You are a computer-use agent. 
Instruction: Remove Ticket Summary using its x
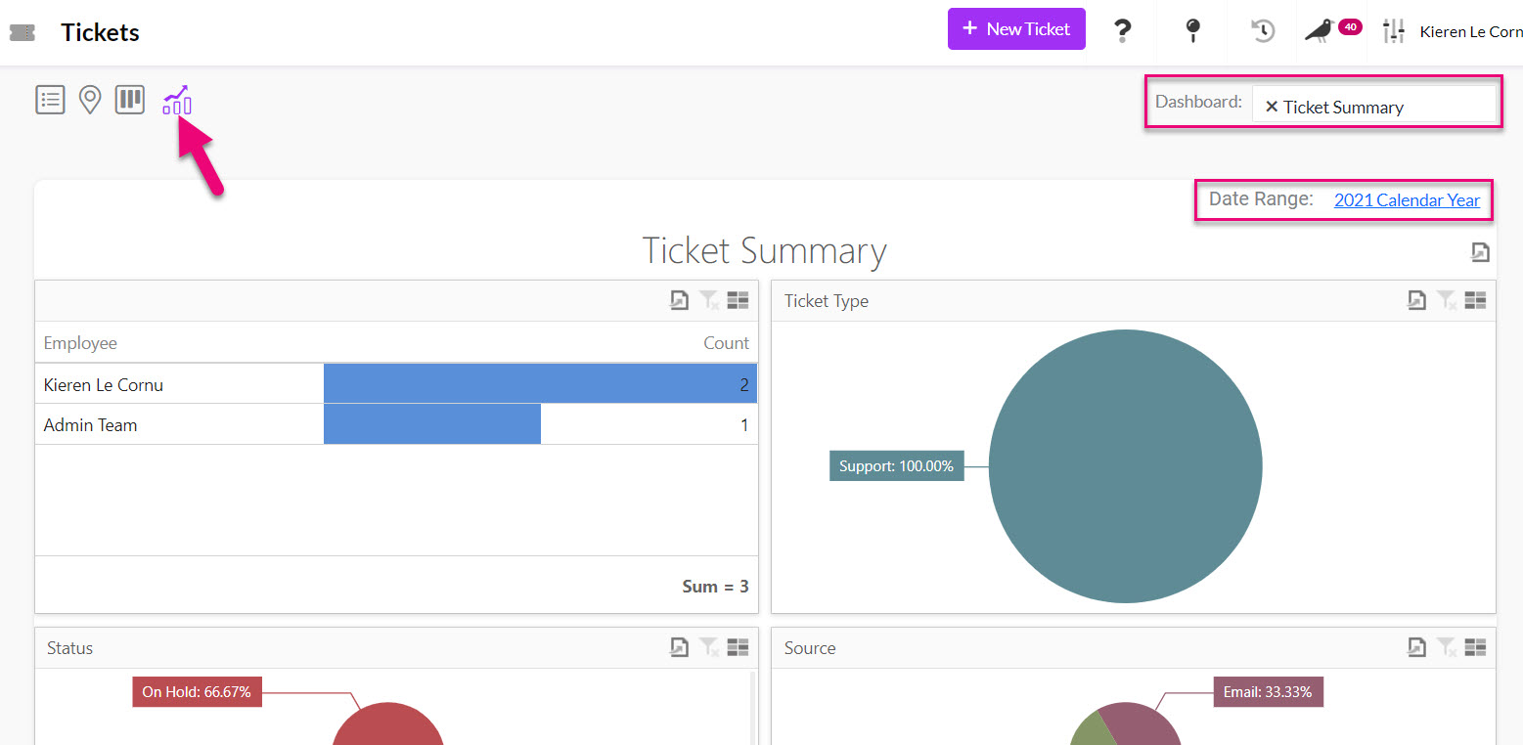click(x=1272, y=107)
